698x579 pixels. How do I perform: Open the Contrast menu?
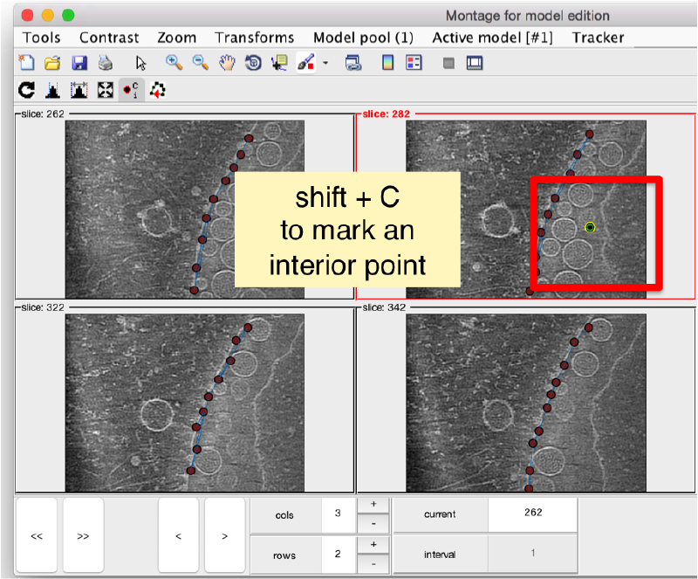coord(109,38)
